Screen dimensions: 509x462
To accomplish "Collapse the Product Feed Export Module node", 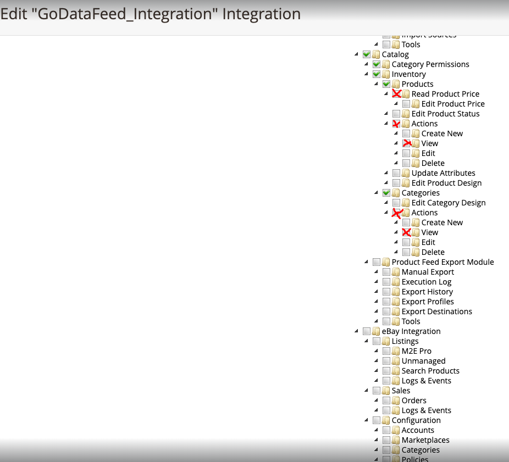I will (x=366, y=261).
